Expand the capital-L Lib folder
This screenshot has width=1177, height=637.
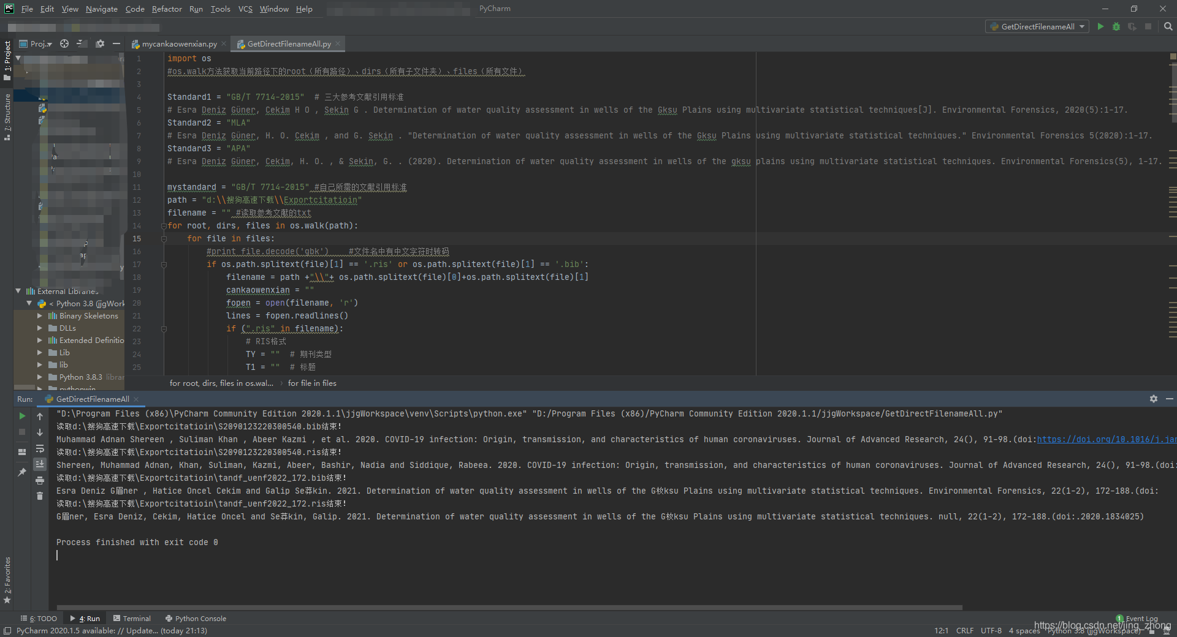click(40, 352)
